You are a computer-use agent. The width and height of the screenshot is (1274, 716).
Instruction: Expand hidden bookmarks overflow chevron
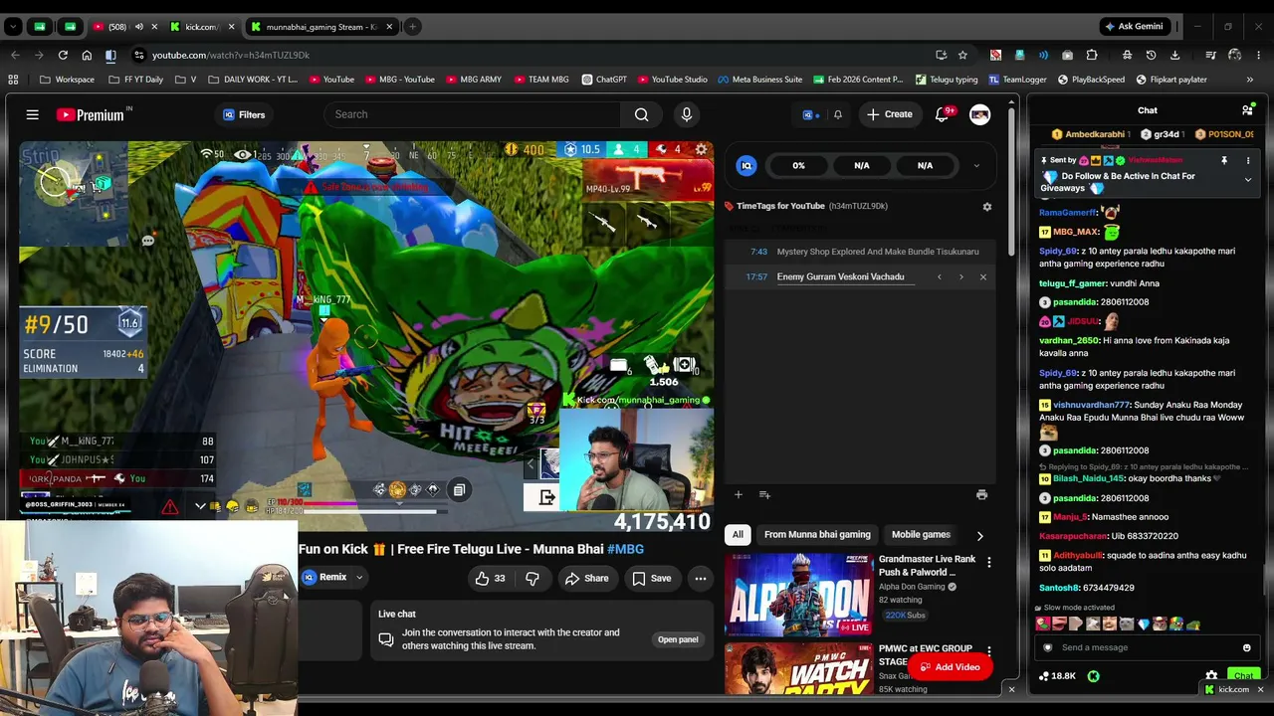tap(1250, 80)
